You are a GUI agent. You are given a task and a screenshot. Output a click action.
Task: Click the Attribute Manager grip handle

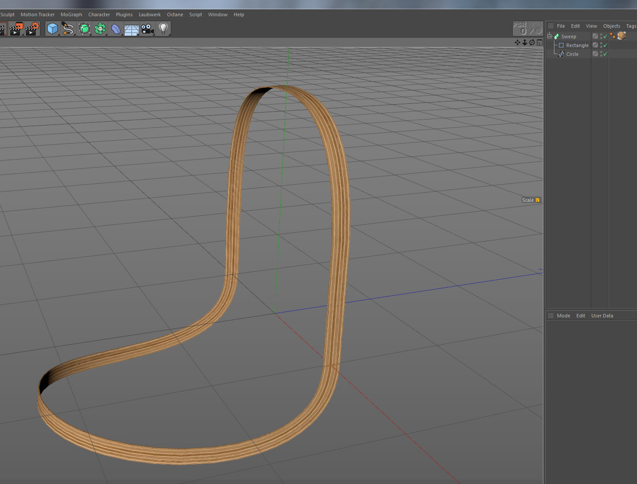pyautogui.click(x=550, y=316)
